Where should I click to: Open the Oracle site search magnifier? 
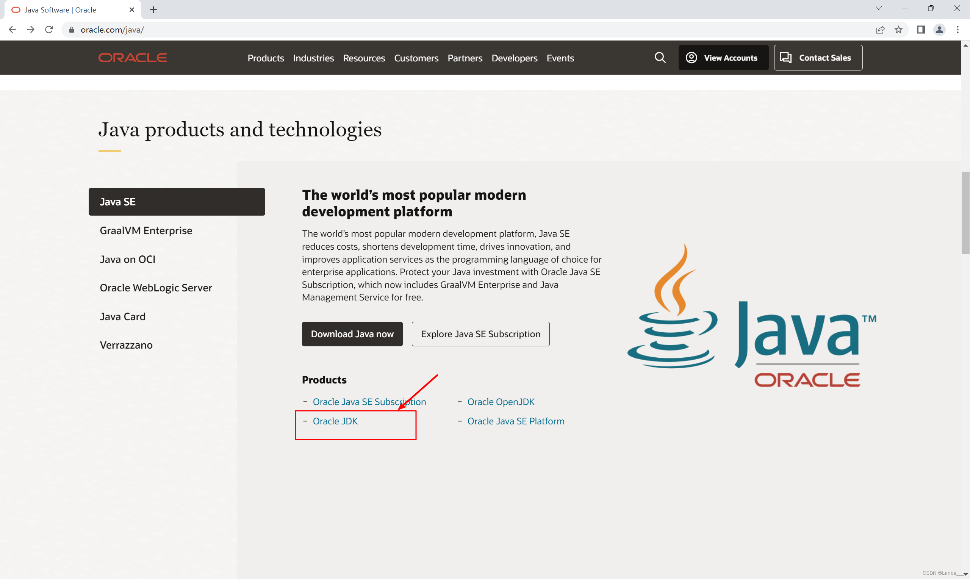(x=660, y=58)
